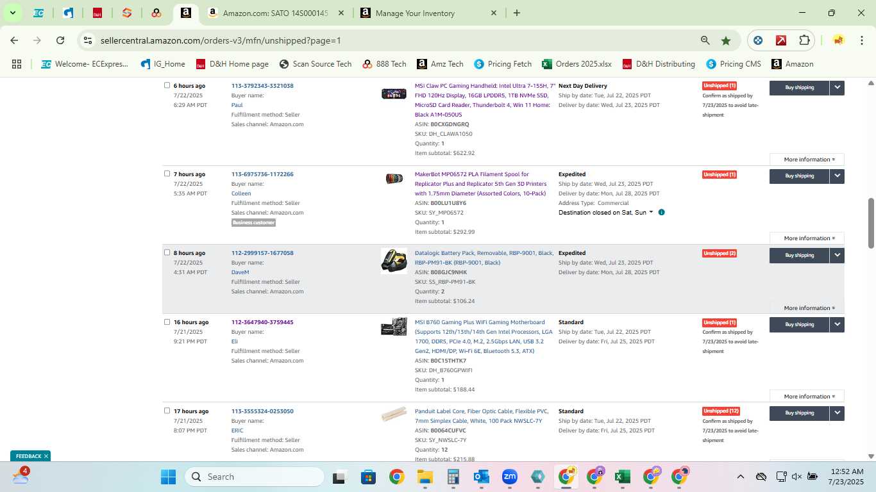Expand Buy shipping arrow for Datalogic order
This screenshot has height=492, width=876.
pos(837,255)
